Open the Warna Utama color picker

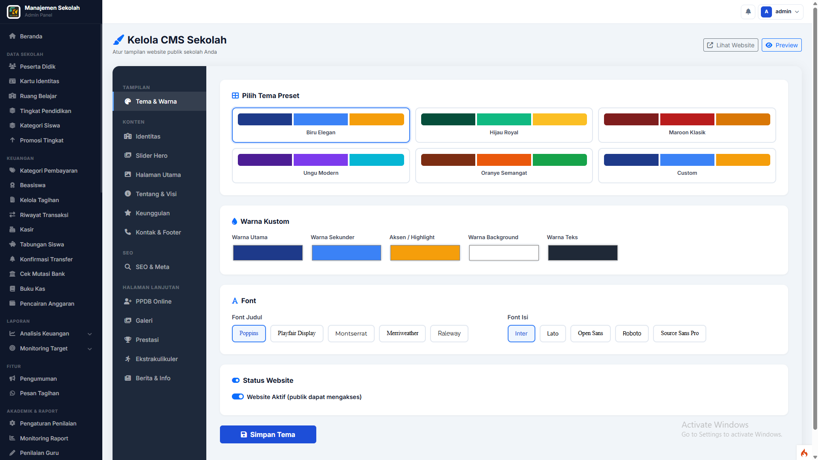point(268,253)
